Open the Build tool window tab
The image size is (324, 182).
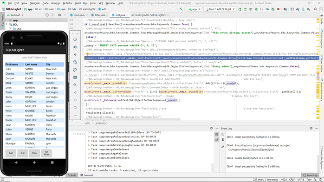coord(72,175)
